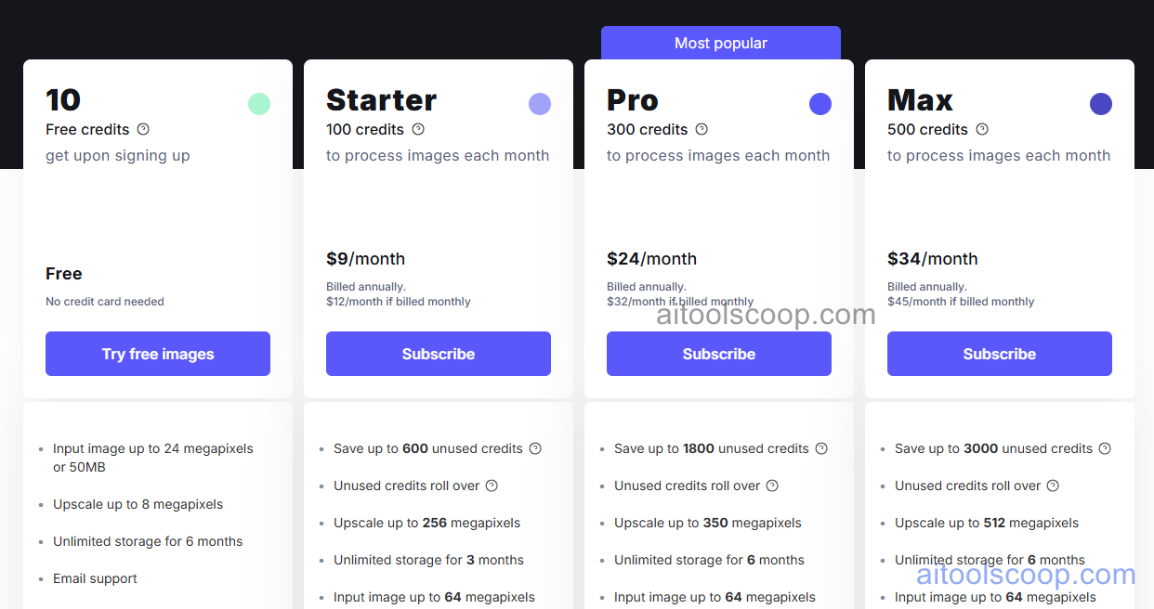Click the Try free images button

pos(158,354)
